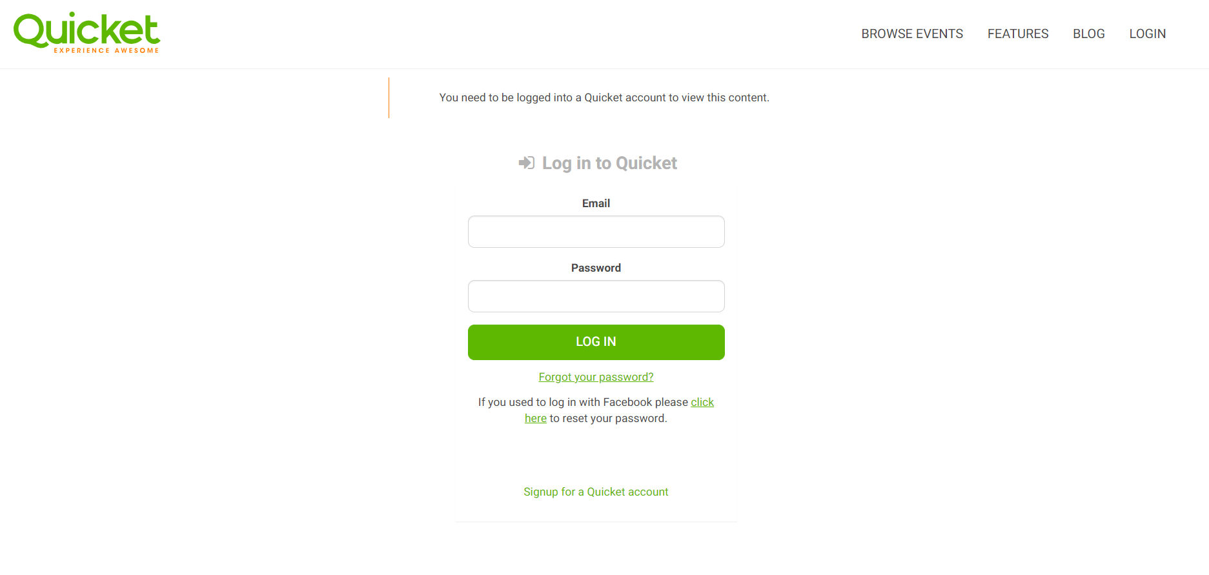Go to the Features menu item
1209x575 pixels.
(x=1018, y=34)
